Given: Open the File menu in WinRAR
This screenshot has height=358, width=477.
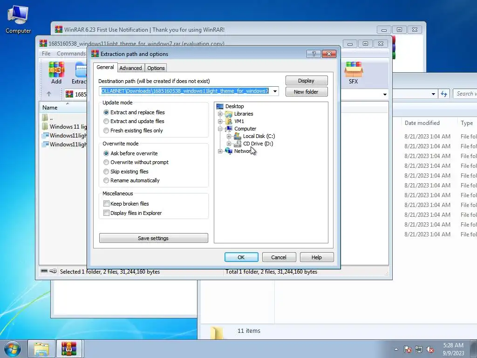Looking at the screenshot, I should pos(46,54).
